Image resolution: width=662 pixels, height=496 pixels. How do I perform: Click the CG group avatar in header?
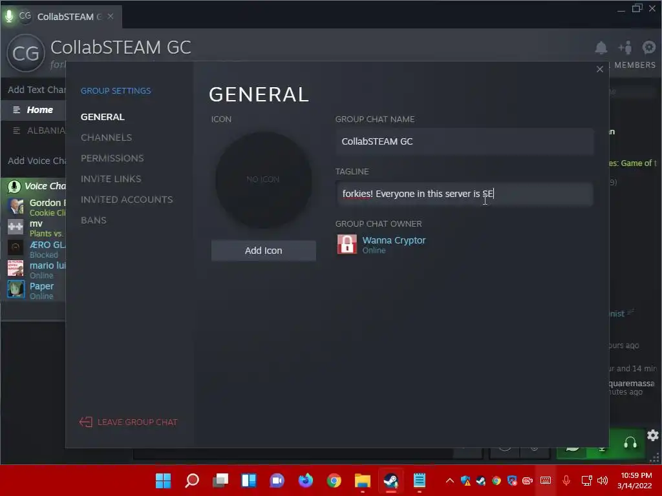pyautogui.click(x=26, y=53)
